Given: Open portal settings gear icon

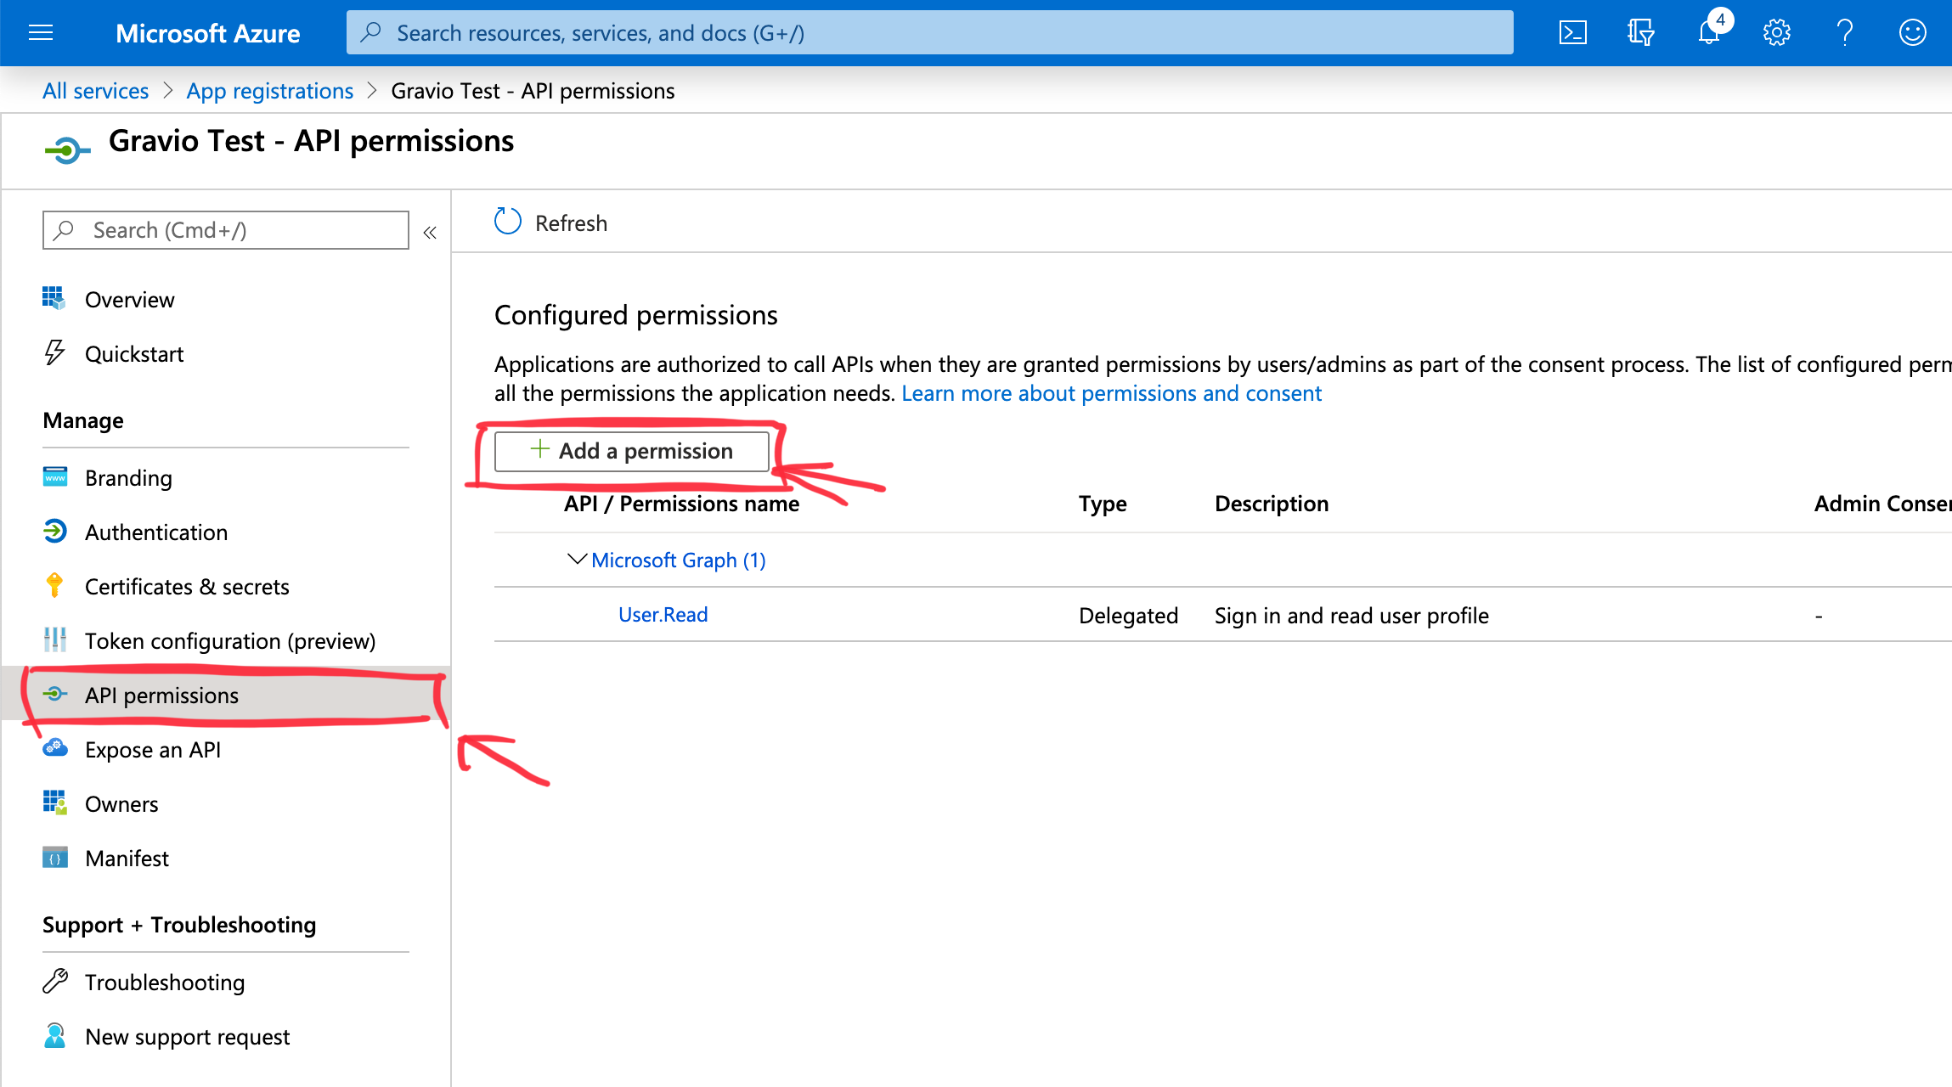Looking at the screenshot, I should tap(1776, 33).
